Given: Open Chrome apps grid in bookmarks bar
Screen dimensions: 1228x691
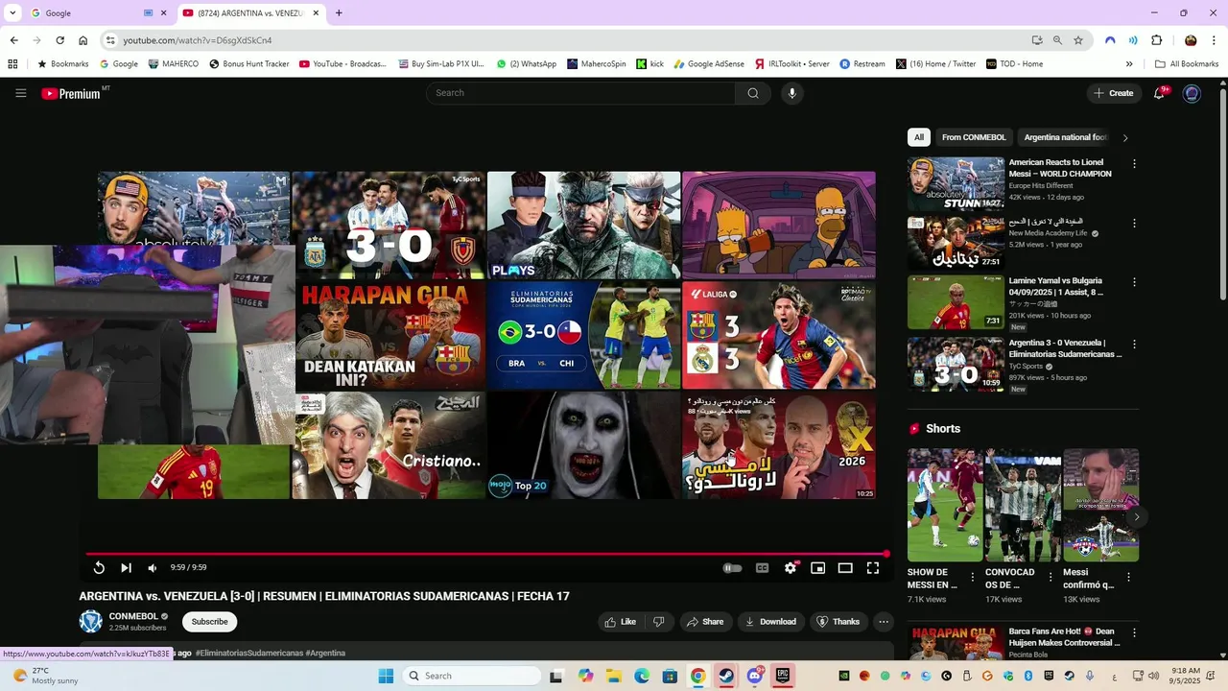Looking at the screenshot, I should coord(12,64).
